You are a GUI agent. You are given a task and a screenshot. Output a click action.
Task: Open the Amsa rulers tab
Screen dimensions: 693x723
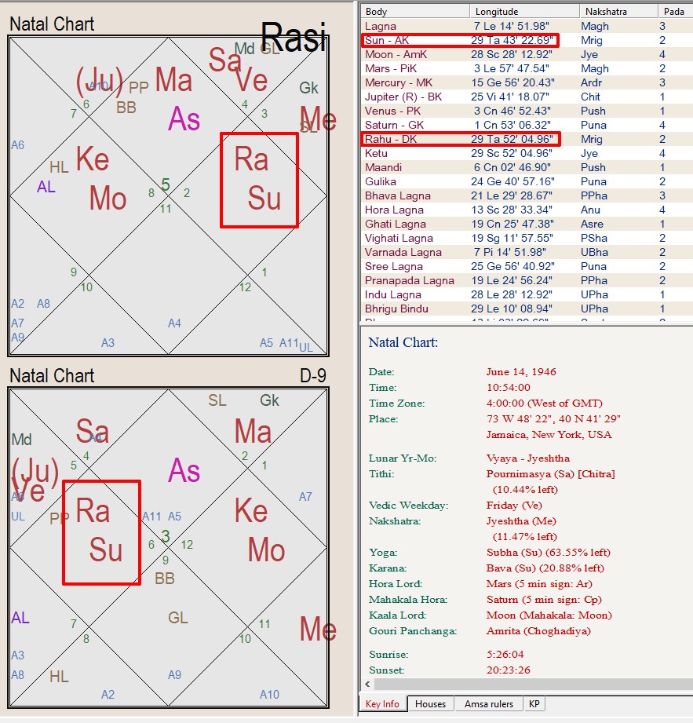point(488,704)
